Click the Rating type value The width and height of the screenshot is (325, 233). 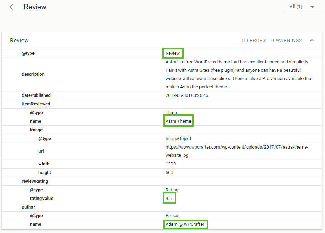172,190
